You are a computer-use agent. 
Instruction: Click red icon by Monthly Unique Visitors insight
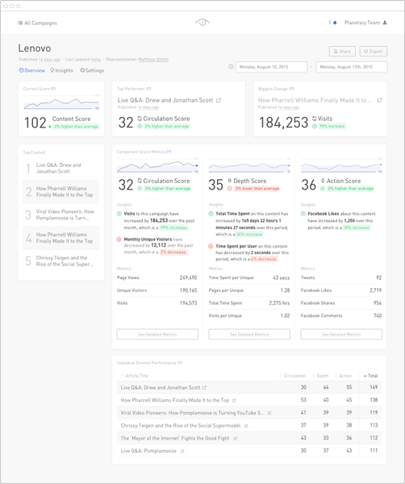(x=119, y=240)
